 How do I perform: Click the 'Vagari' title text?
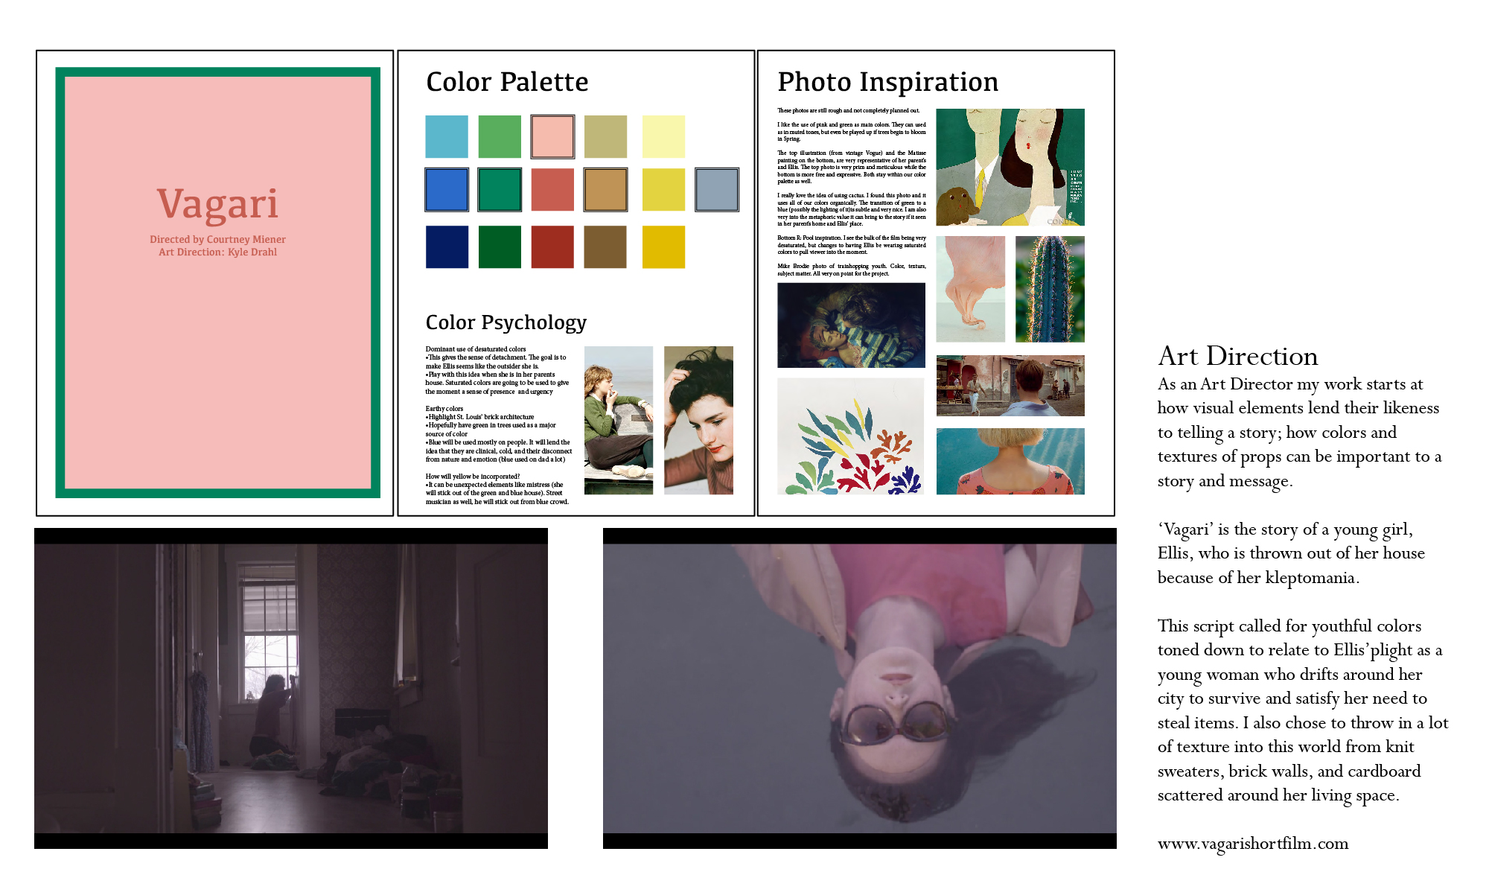(x=218, y=204)
